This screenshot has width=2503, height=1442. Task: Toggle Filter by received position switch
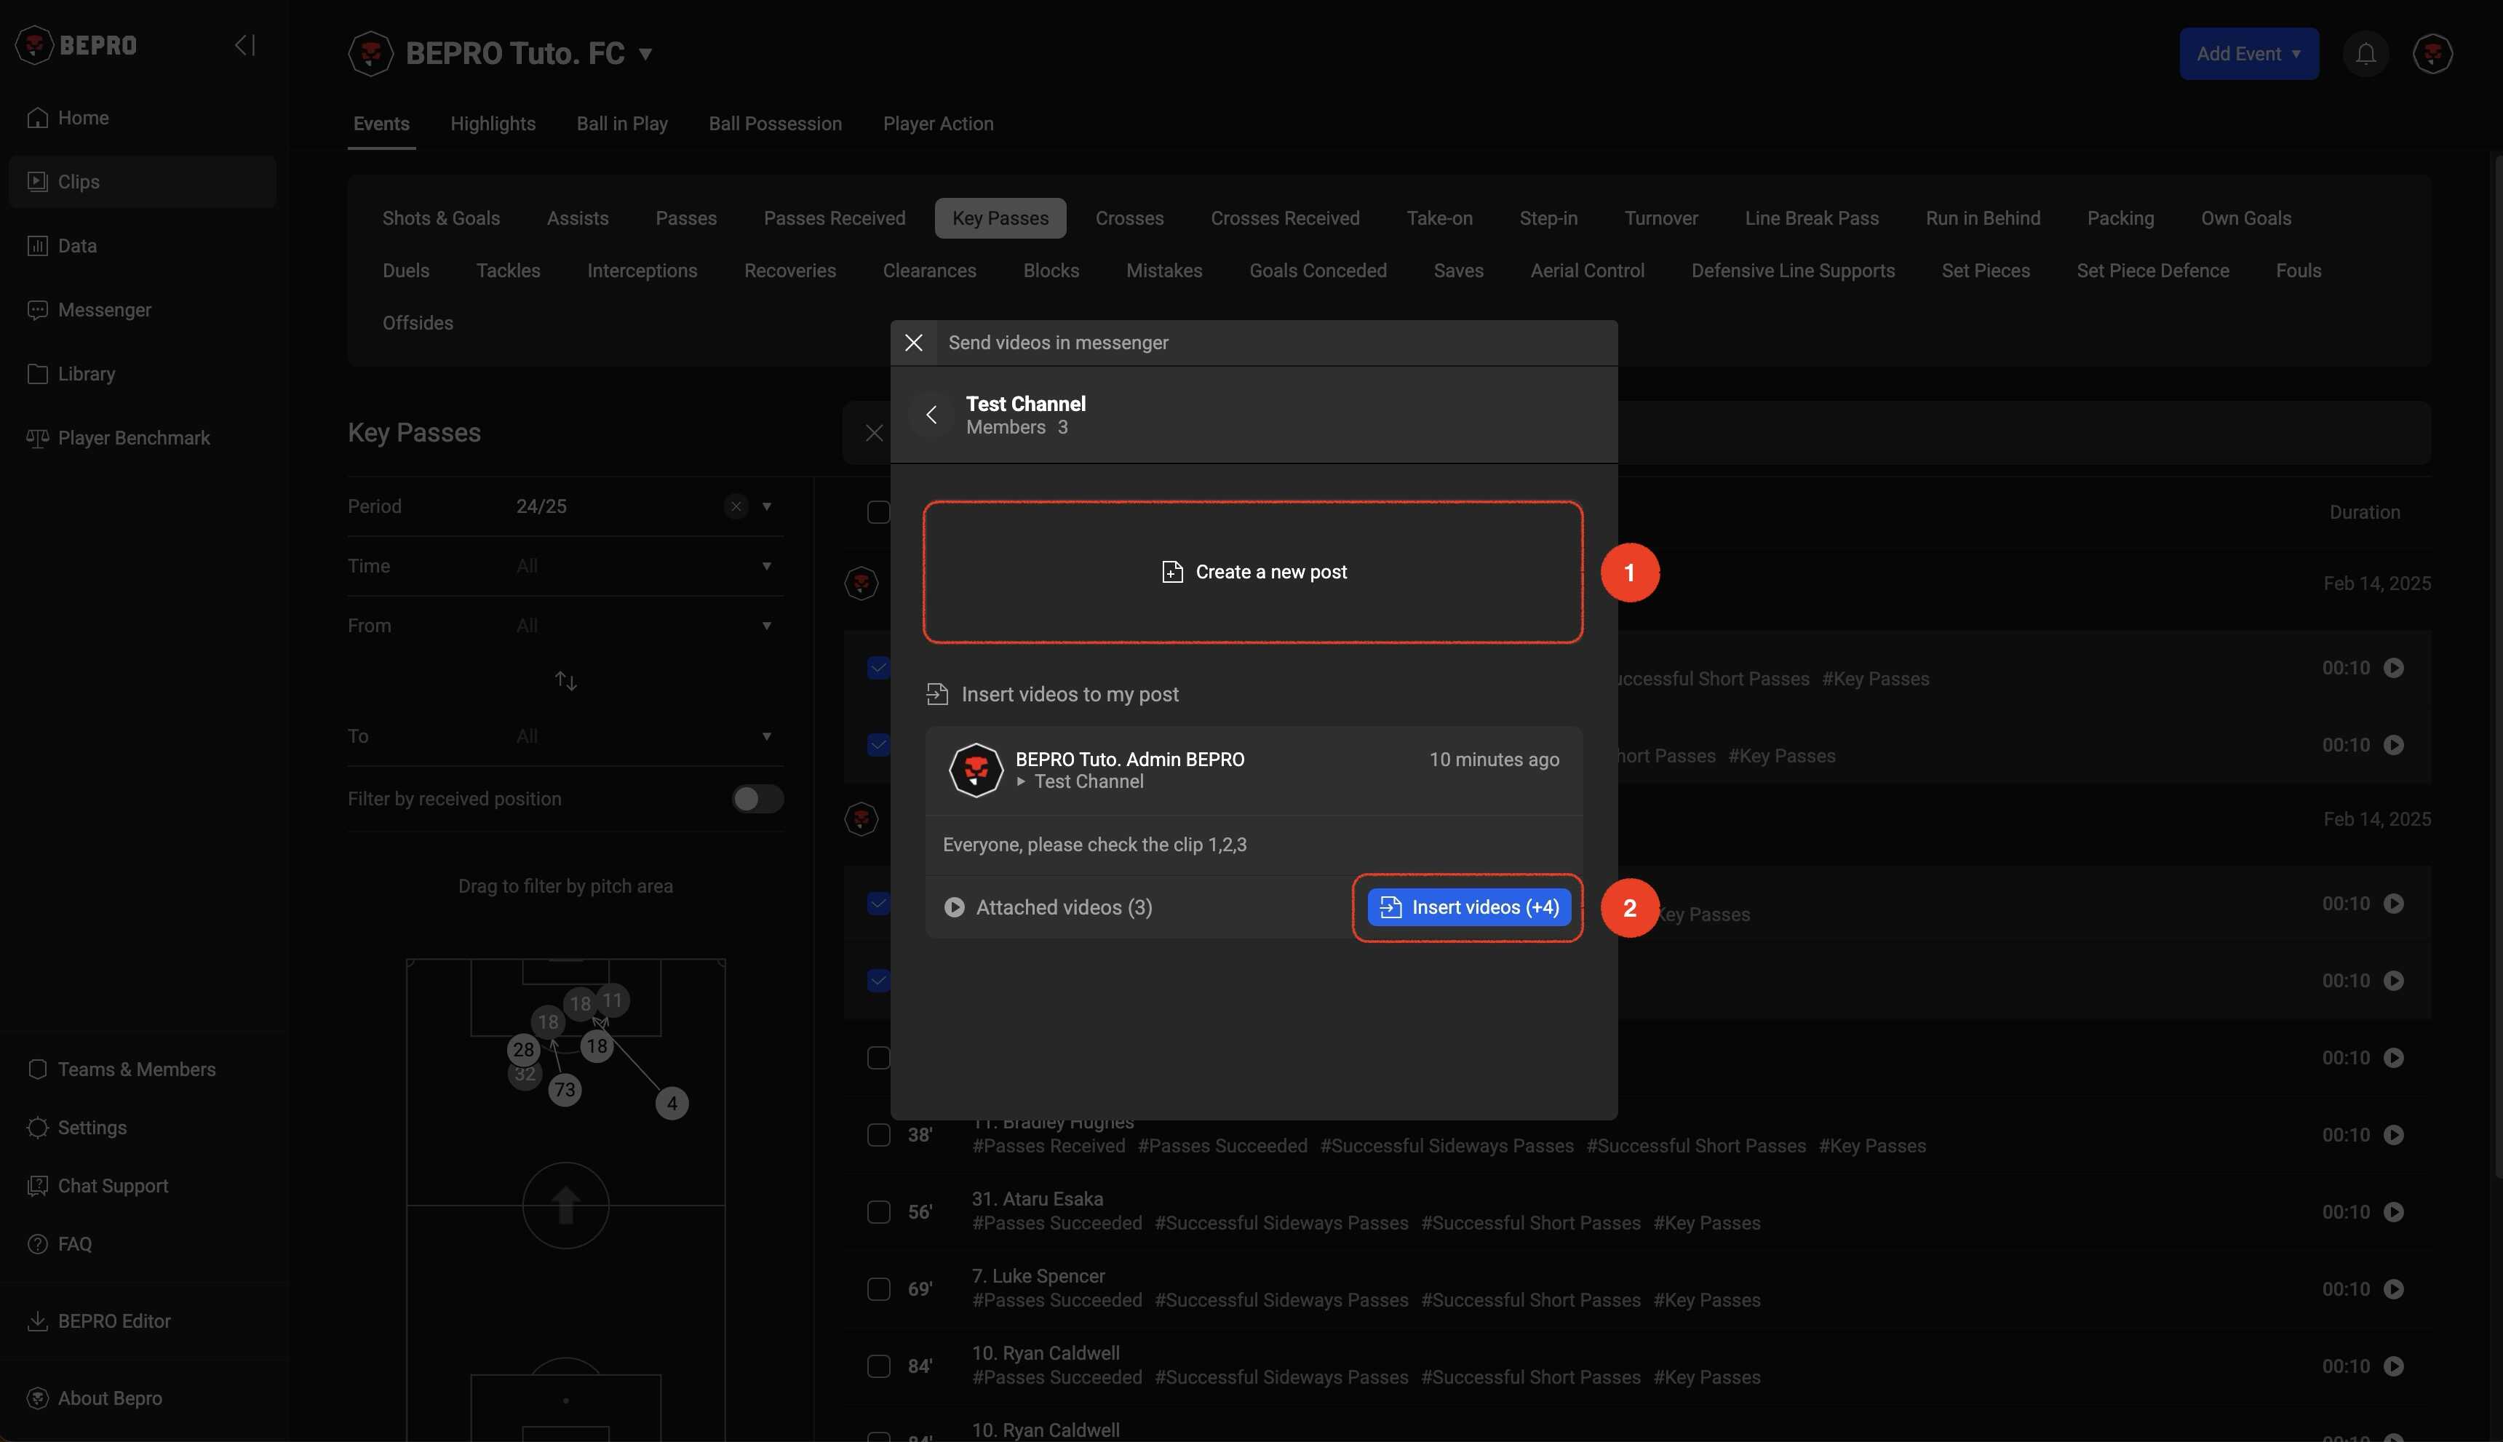click(x=757, y=800)
